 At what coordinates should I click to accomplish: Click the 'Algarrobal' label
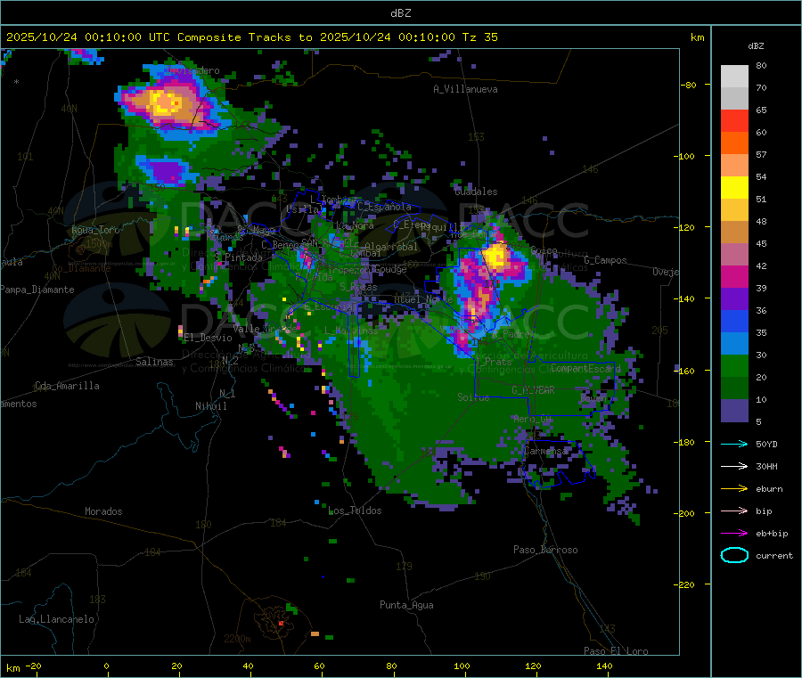391,247
